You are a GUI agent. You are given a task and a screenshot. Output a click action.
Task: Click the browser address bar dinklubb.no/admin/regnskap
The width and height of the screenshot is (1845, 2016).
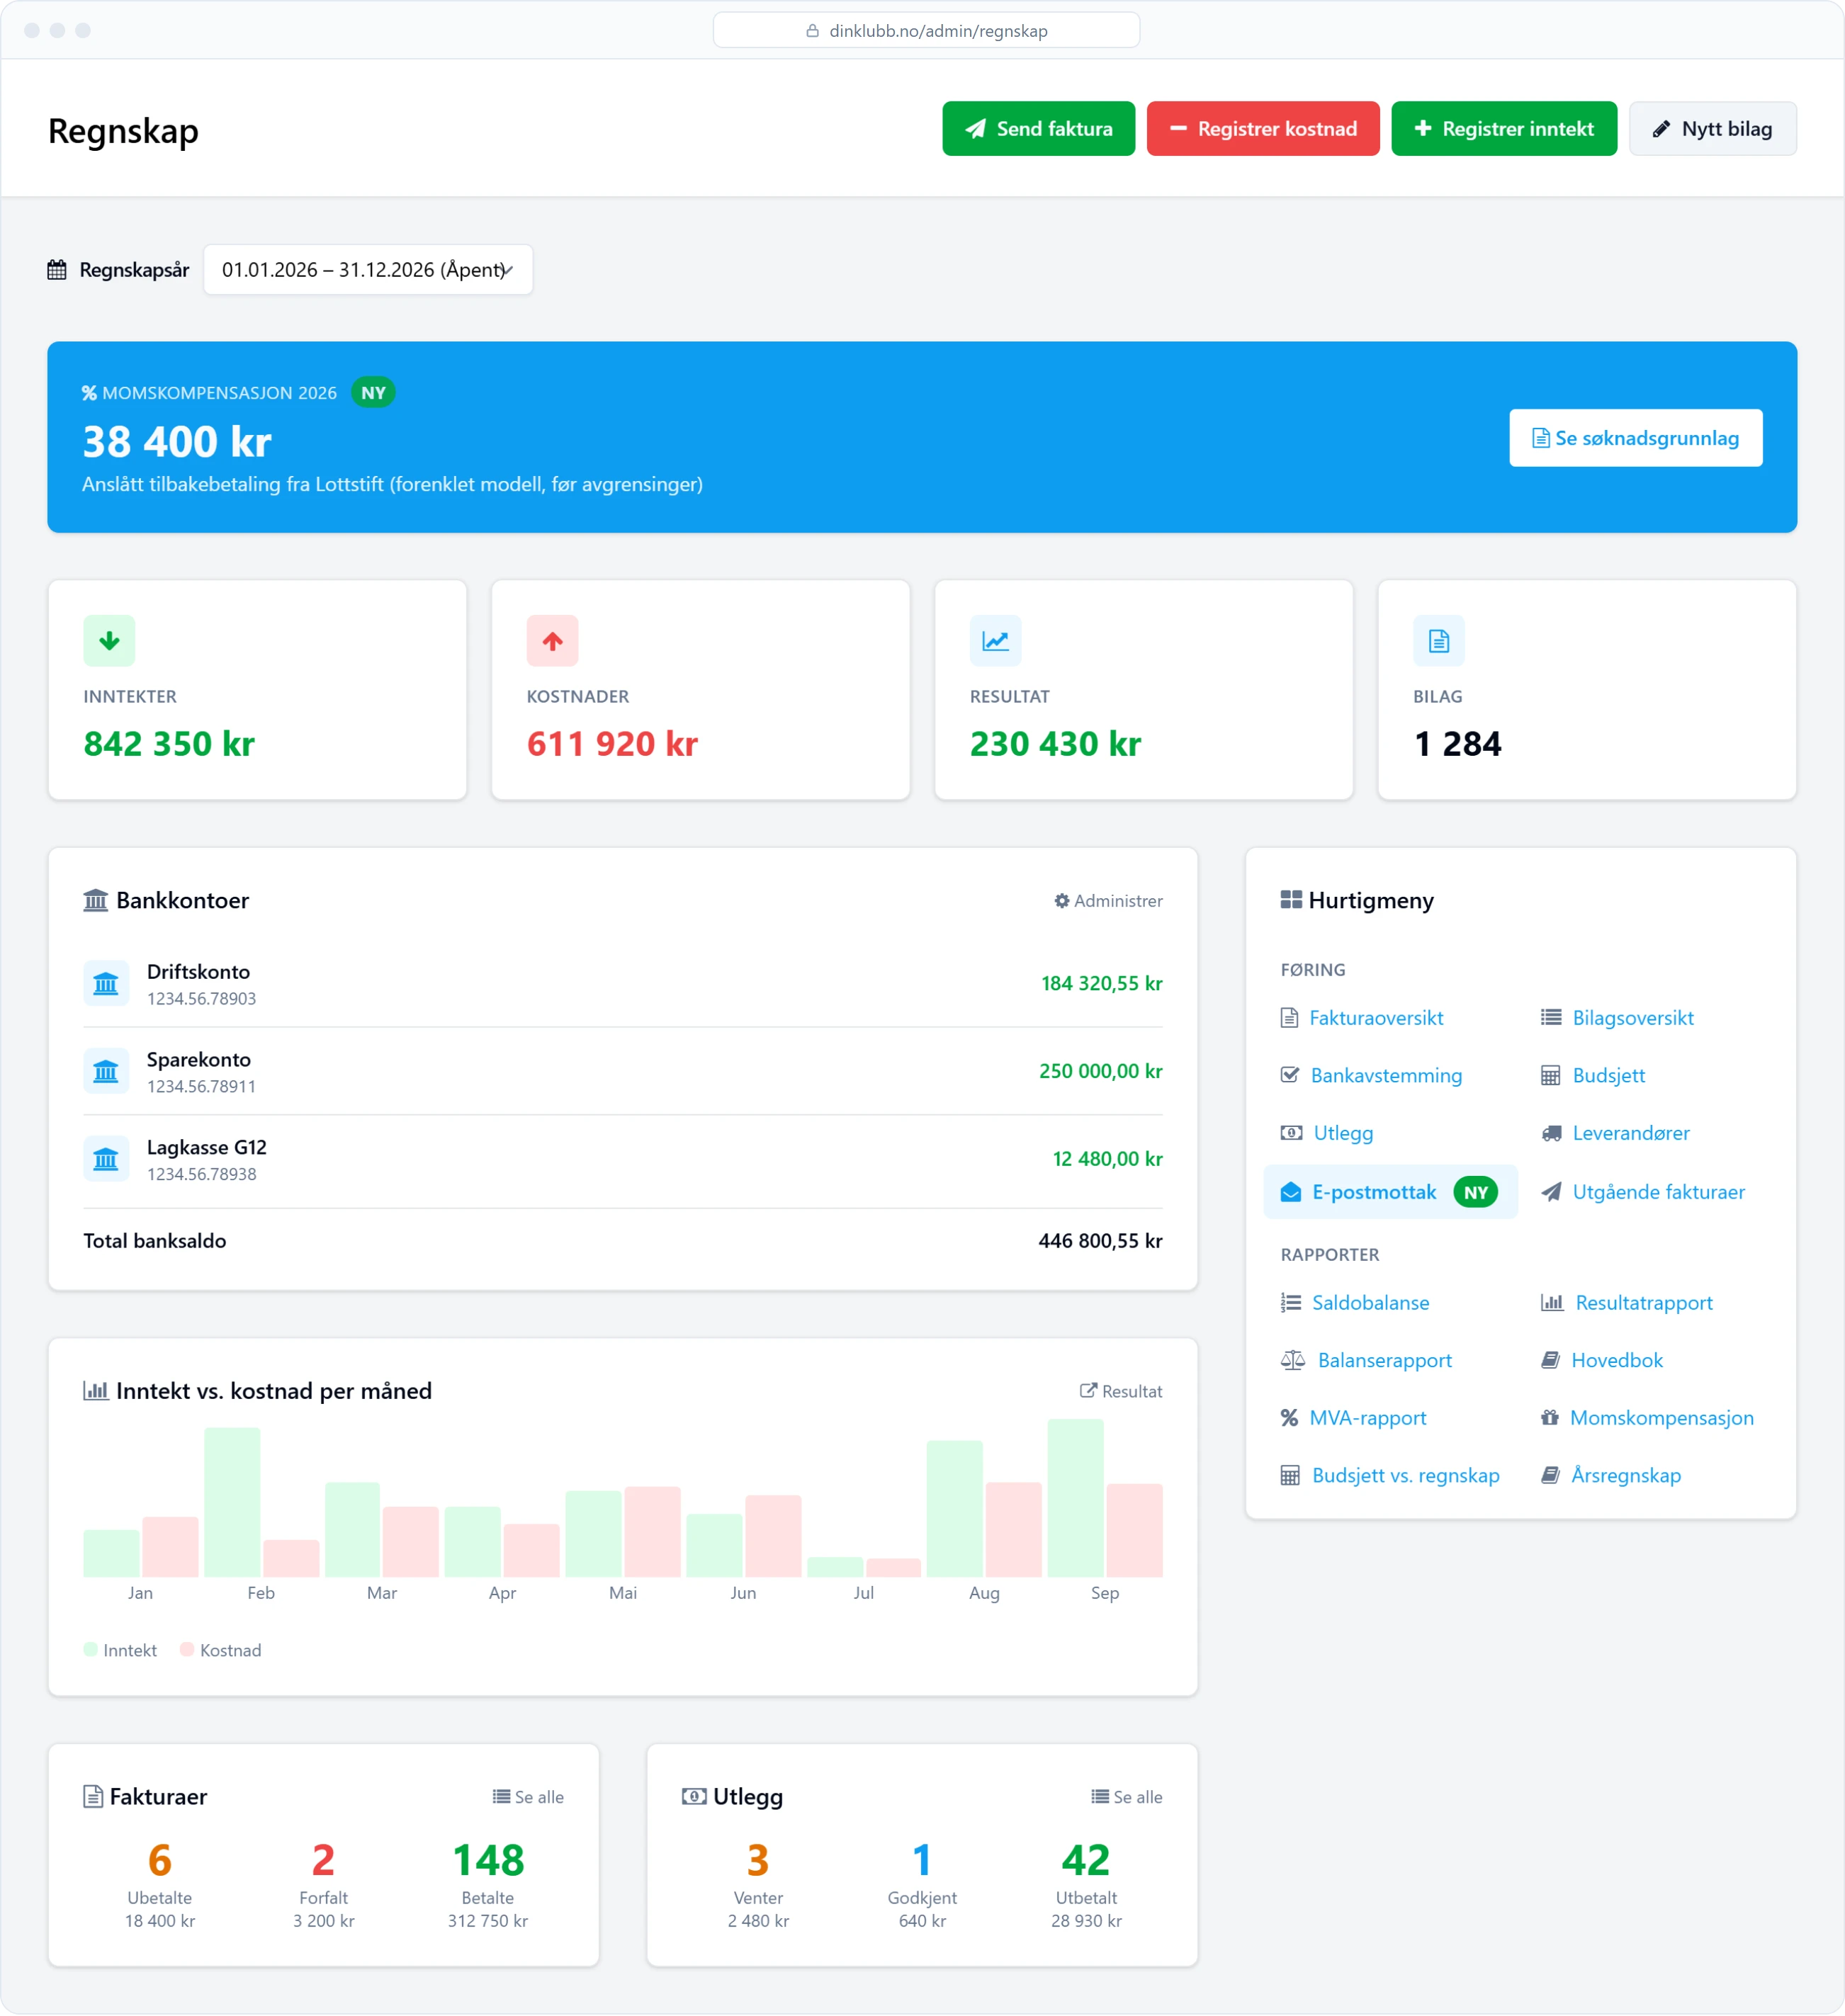pyautogui.click(x=926, y=30)
